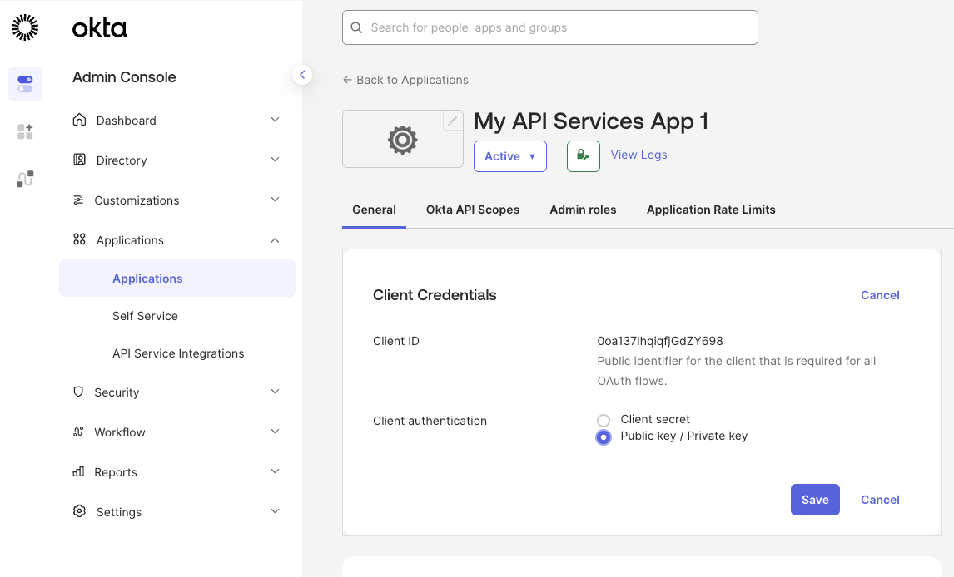Click the Directory contact icon
Viewport: 954px width, 577px height.
pos(79,160)
